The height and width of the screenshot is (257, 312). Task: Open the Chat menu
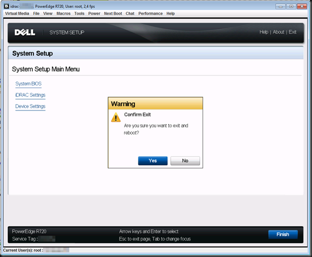pyautogui.click(x=130, y=13)
